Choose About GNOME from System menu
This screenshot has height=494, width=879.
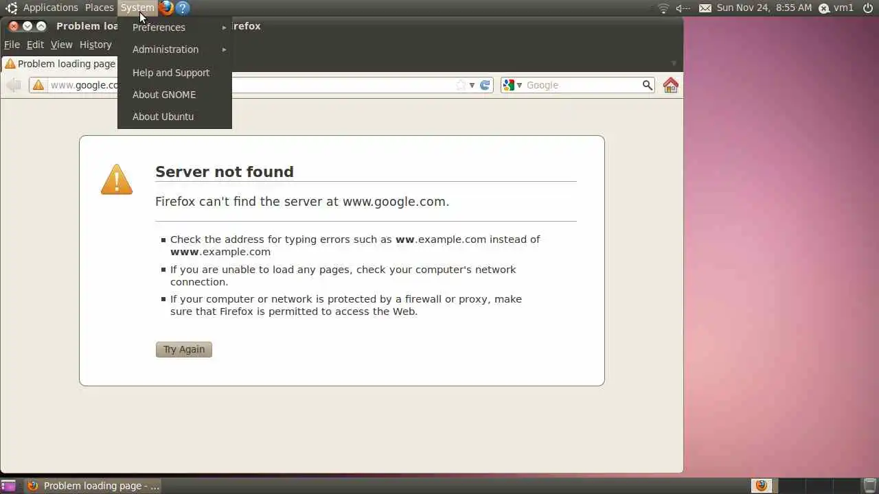coord(174,95)
